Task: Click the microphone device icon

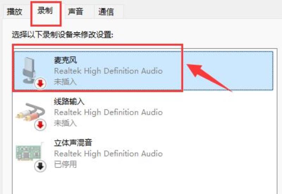Action: 29,70
